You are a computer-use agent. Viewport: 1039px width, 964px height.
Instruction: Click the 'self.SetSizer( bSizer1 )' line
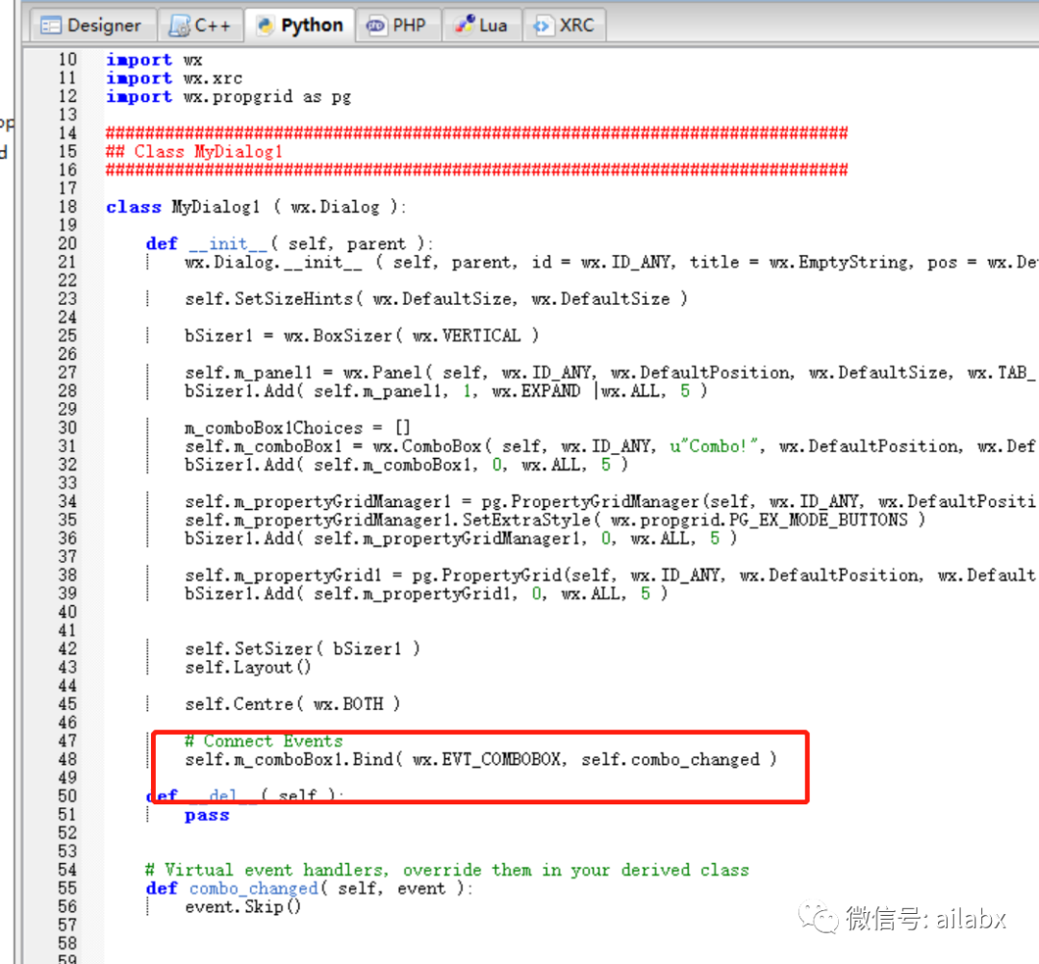tap(302, 648)
